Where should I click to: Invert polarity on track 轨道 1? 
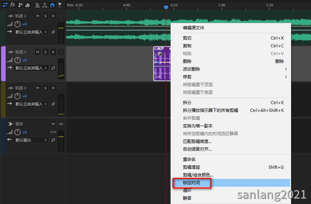pyautogui.click(x=53, y=32)
